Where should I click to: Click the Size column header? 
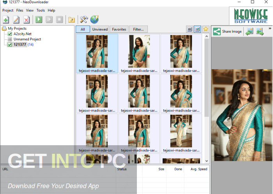coord(154,169)
